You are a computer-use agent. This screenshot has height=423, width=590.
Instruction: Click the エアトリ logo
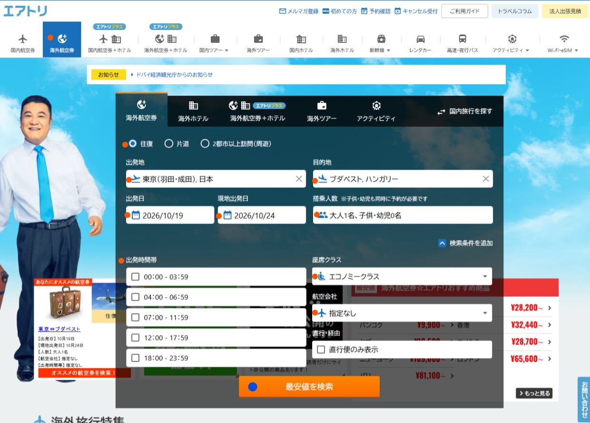[x=25, y=11]
